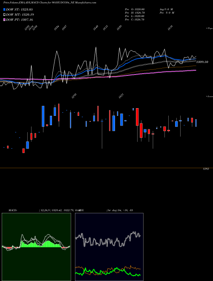The height and width of the screenshot is (281, 213).
Task: Click the 1293 low label above the candlesticks
Action: pos(74,96)
